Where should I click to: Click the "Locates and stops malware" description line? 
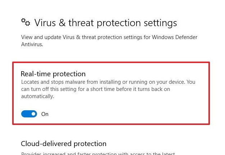(x=108, y=82)
